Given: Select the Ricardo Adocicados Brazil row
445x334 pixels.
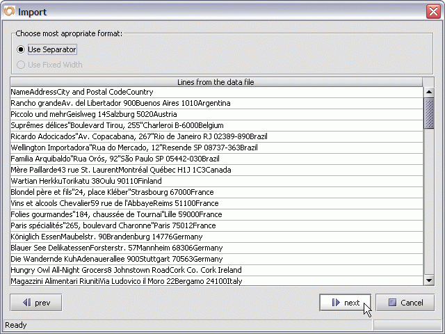Looking at the screenshot, I should tap(216, 136).
